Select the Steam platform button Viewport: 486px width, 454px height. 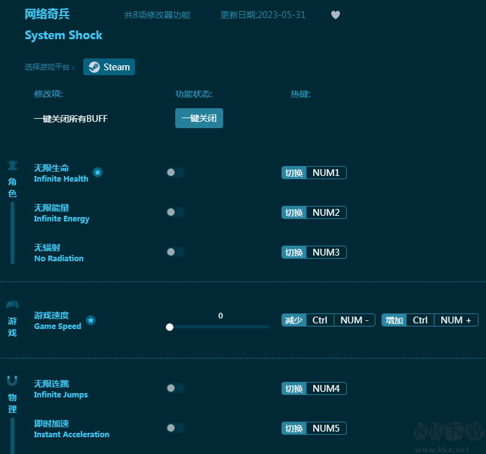[109, 67]
